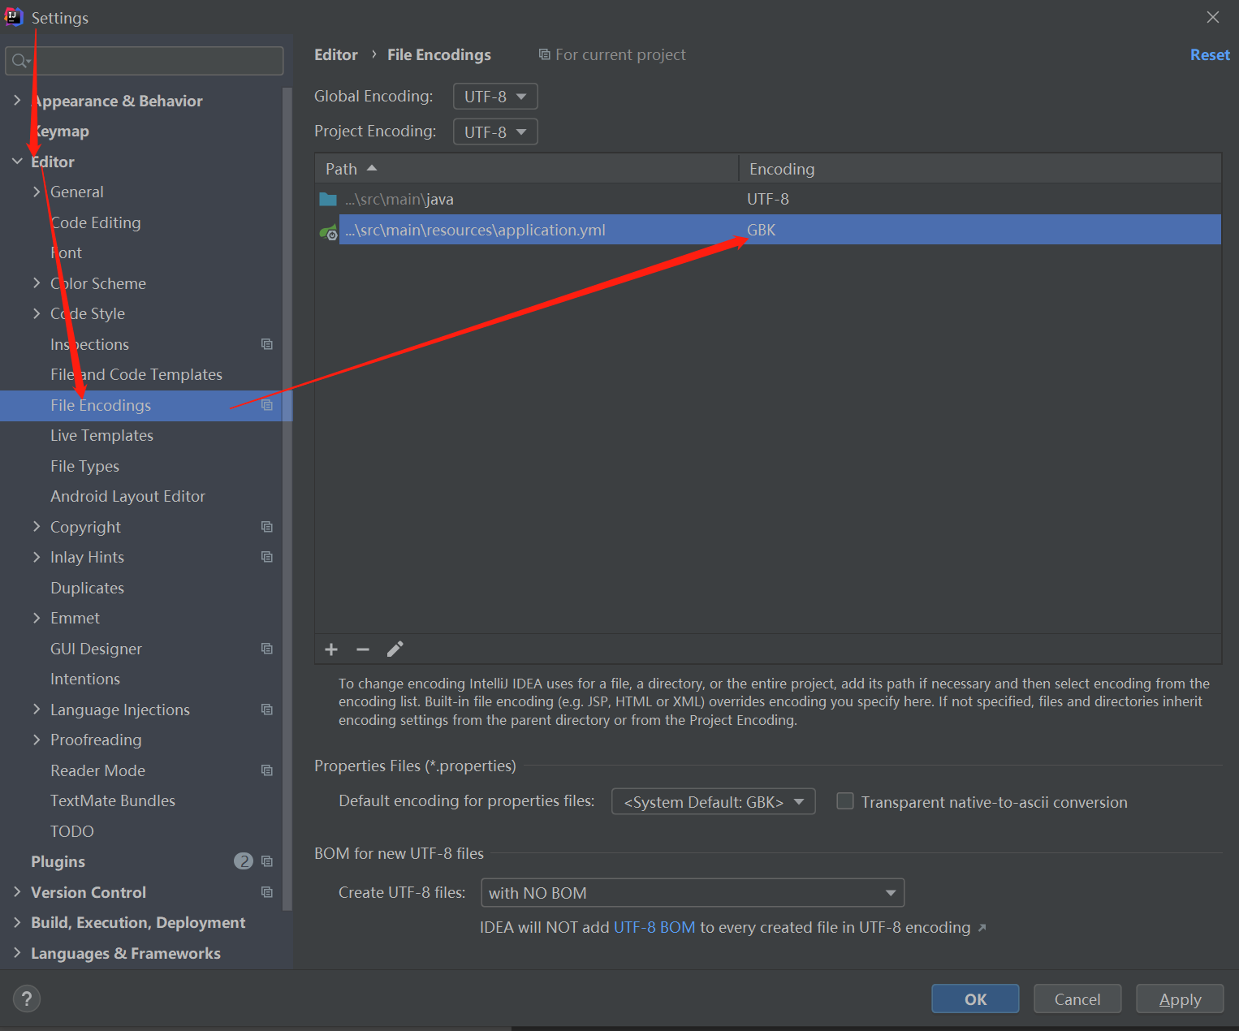The image size is (1239, 1031).
Task: Open the UTF-8 BOM hyperlink
Action: tap(654, 927)
